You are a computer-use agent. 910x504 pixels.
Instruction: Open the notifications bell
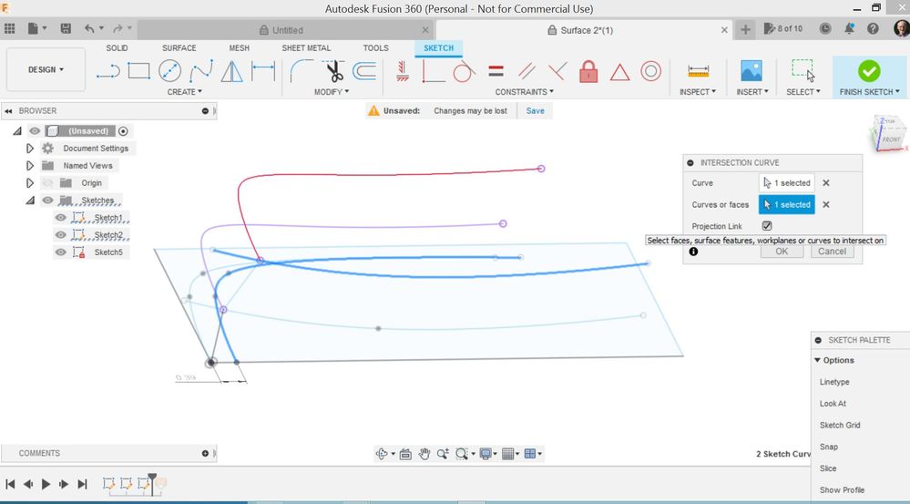(849, 28)
